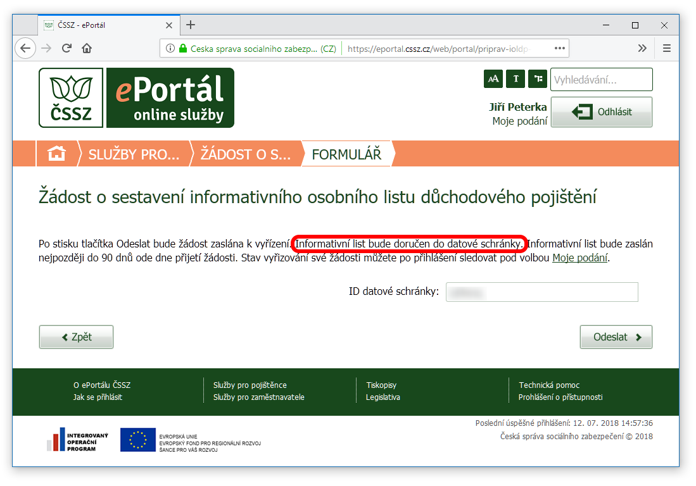Go back with the Zpět button
The image size is (696, 486).
click(77, 337)
